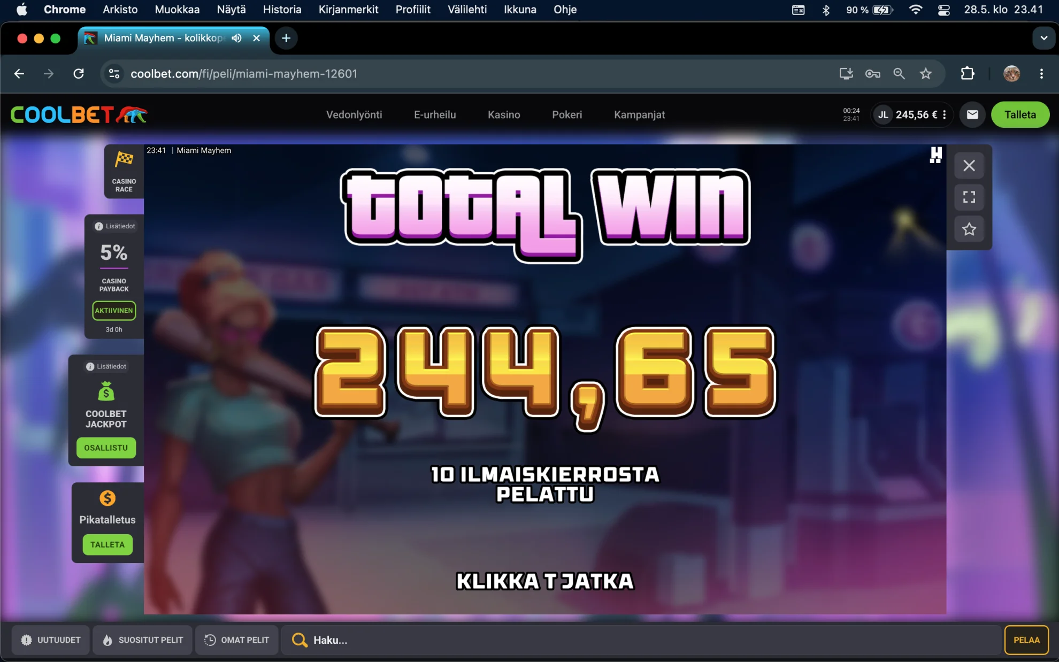Open the Vedonlyönti section
This screenshot has width=1059, height=662.
coord(354,115)
